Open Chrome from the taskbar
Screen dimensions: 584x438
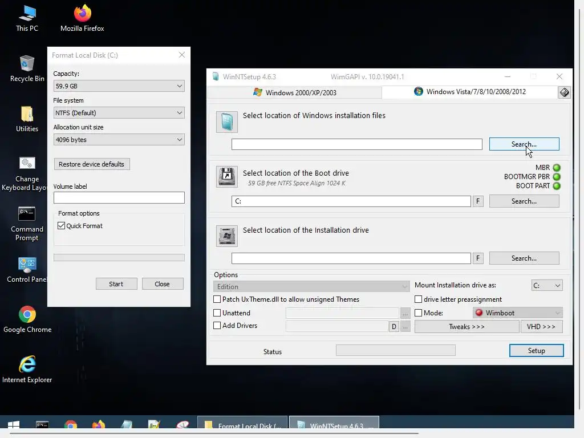(x=70, y=425)
